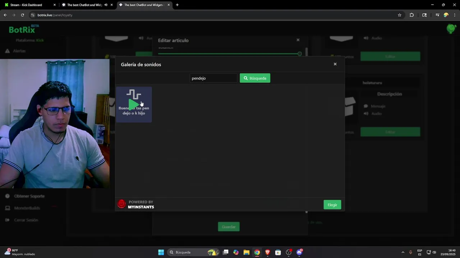
Task: Open the MyInstants red button logo
Action: 122,204
